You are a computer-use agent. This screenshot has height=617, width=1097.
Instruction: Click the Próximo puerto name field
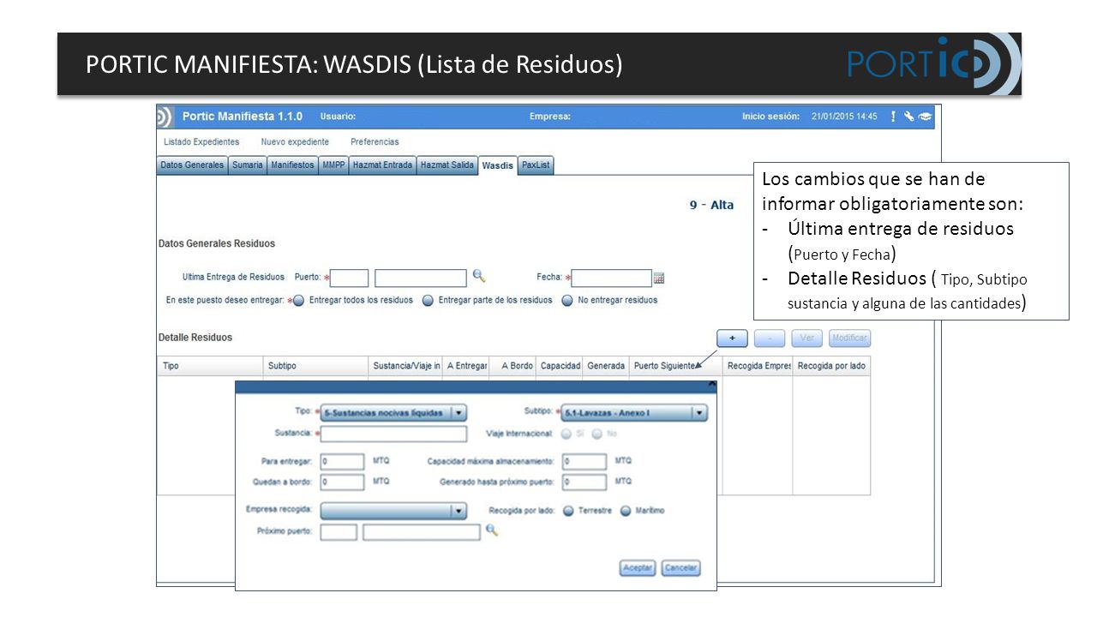click(422, 532)
